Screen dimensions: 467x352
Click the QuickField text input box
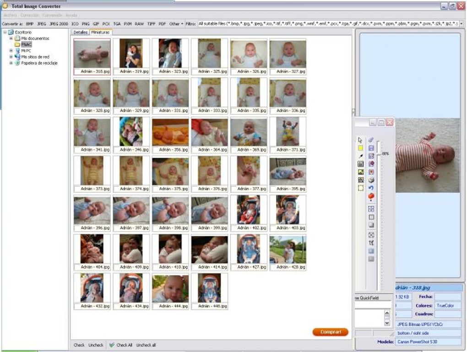373,305
